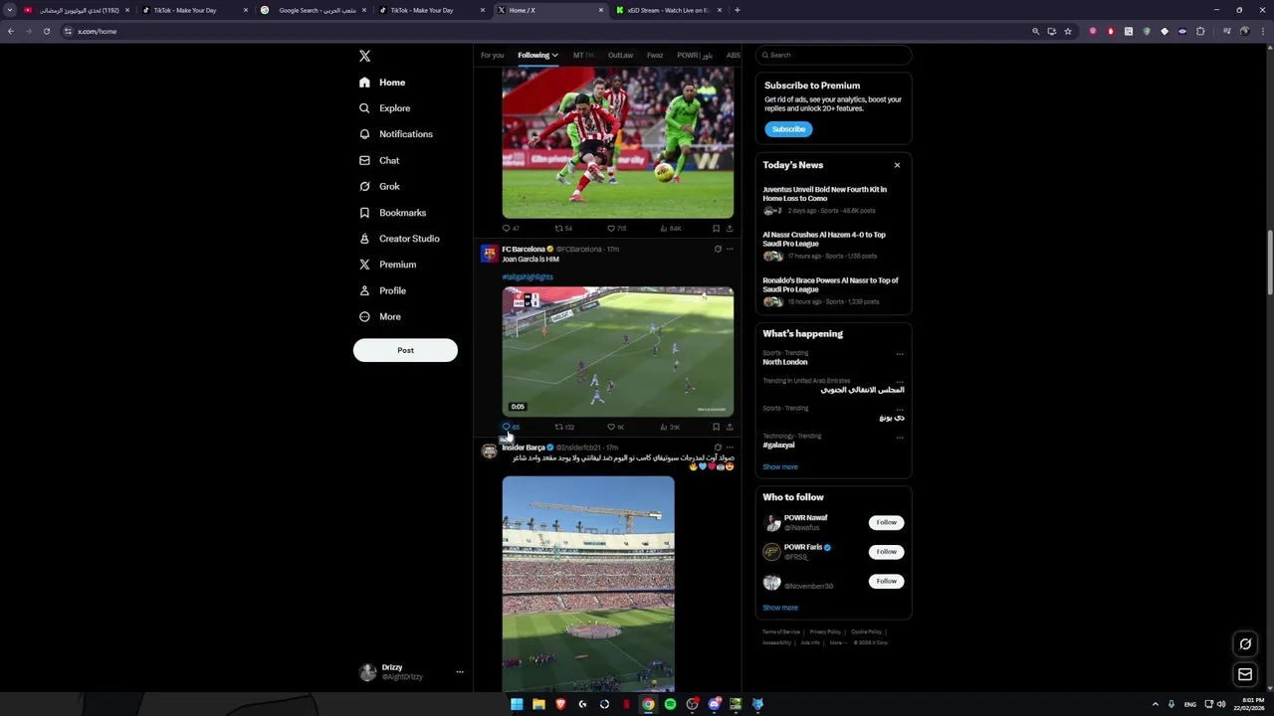Image resolution: width=1274 pixels, height=716 pixels.
Task: Play the FC Barcelona highlight video
Action: point(618,351)
